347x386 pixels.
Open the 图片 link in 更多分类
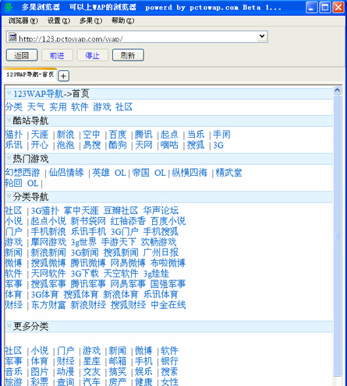click(40, 371)
